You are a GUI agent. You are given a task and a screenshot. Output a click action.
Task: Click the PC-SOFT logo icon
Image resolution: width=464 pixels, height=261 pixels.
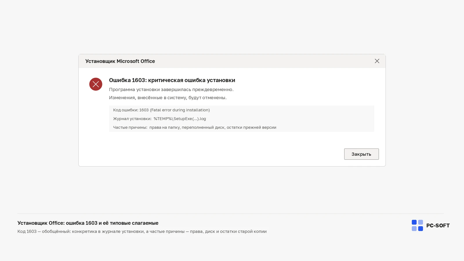pyautogui.click(x=417, y=225)
